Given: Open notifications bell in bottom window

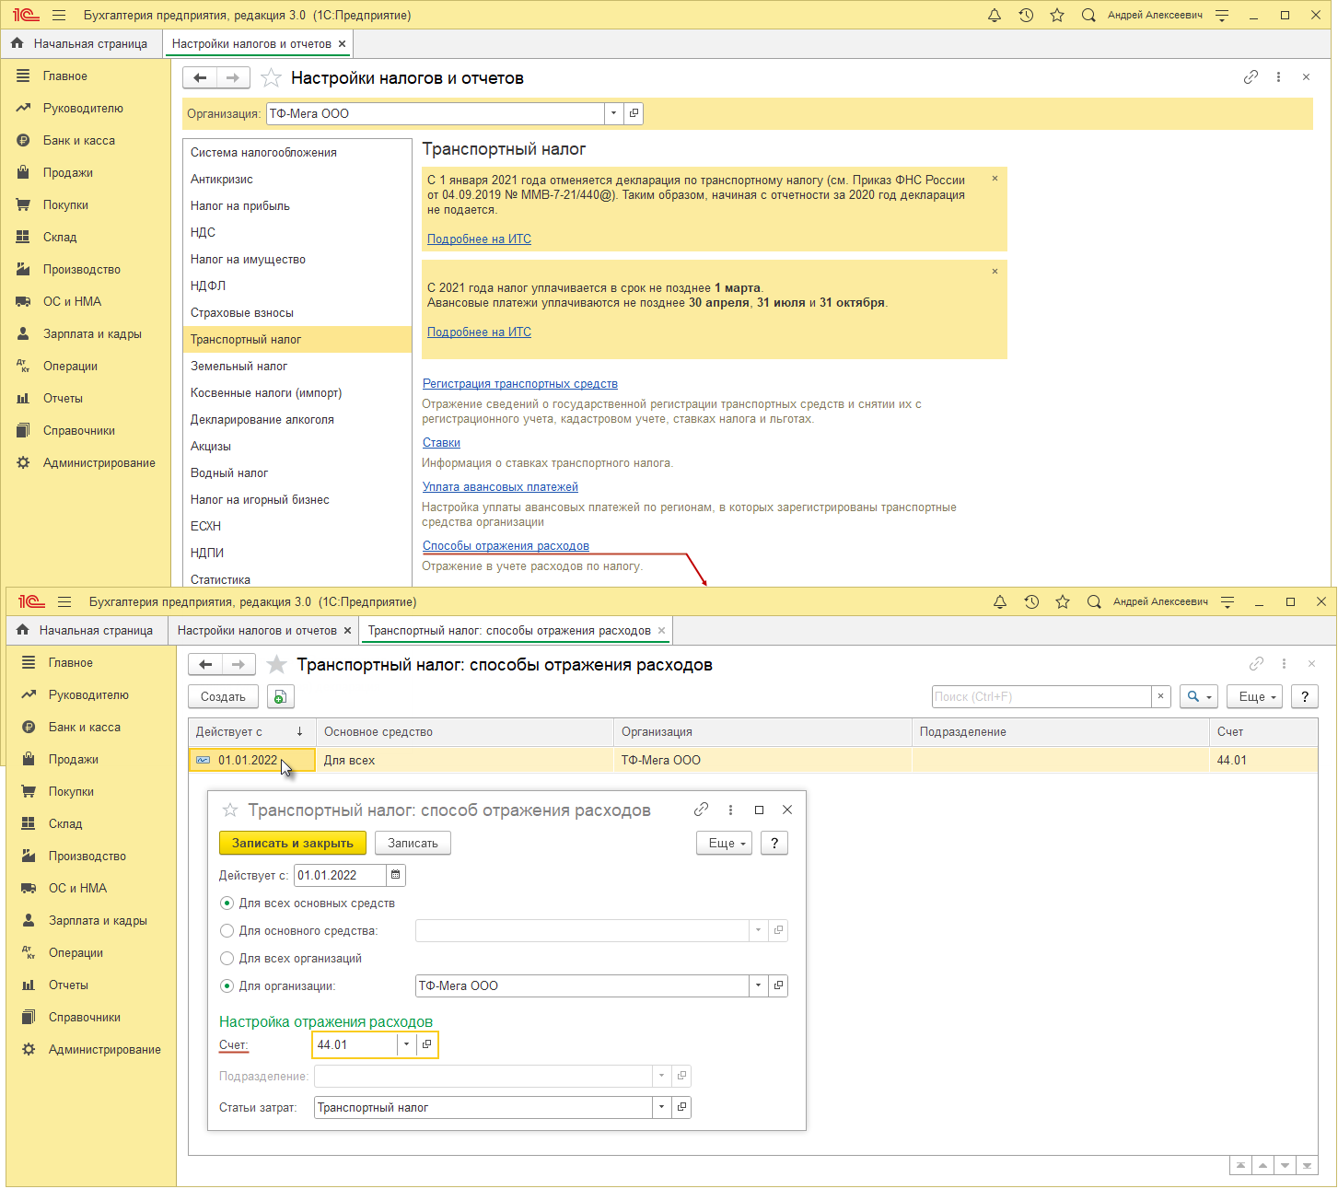Looking at the screenshot, I should click(1000, 601).
